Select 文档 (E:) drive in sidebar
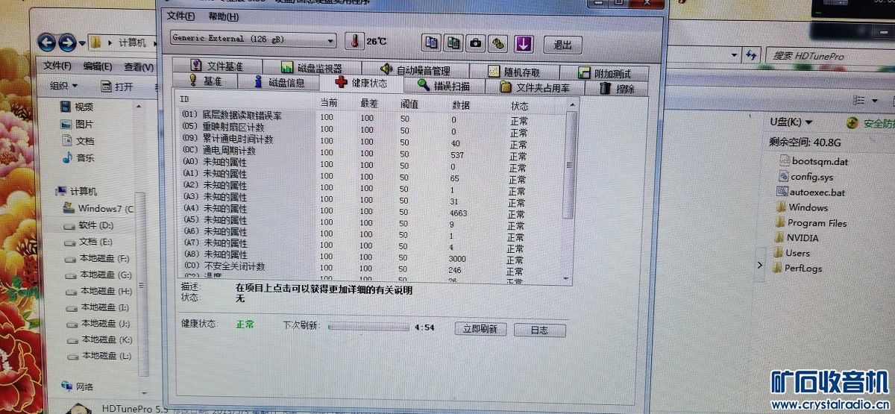The image size is (895, 414). click(x=88, y=242)
